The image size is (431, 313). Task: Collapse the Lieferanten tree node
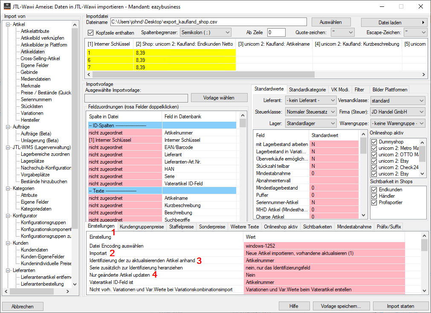click(8, 270)
